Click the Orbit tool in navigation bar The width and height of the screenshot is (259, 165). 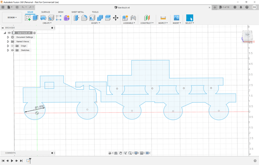(110, 153)
